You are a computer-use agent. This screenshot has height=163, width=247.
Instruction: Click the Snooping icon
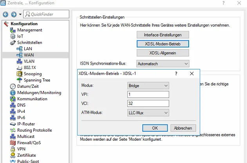19,74
